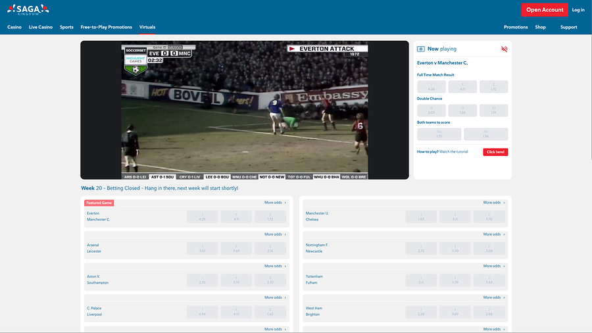Screen dimensions: 592x333
Task: Go to the Live Casino menu
Action: tap(41, 27)
